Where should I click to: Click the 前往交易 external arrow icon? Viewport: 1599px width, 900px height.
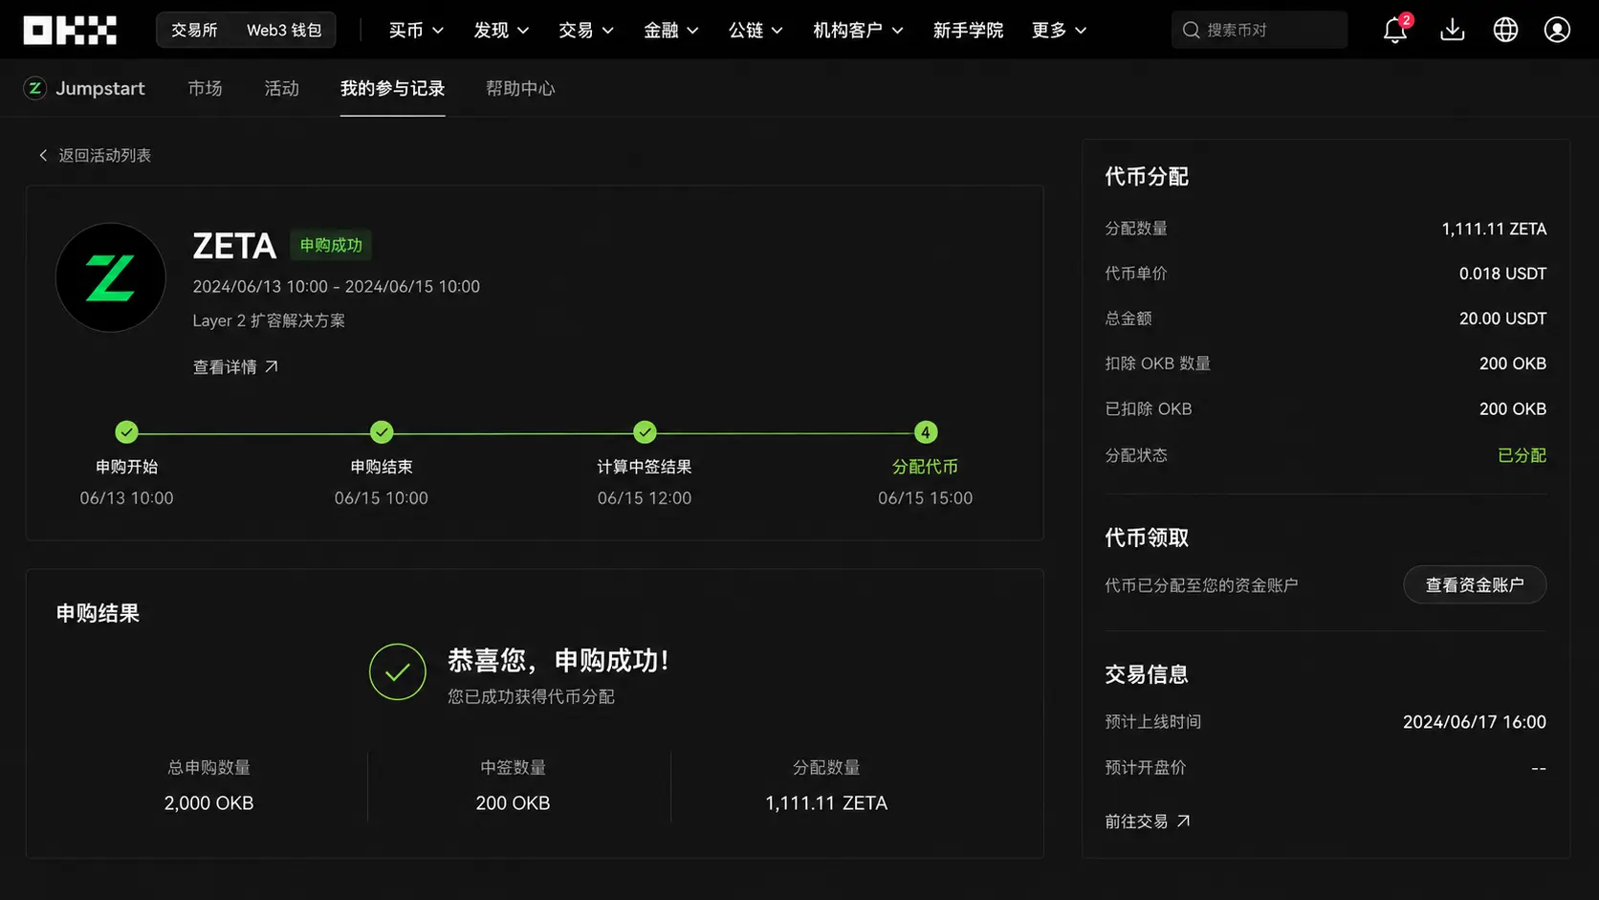point(1183,821)
